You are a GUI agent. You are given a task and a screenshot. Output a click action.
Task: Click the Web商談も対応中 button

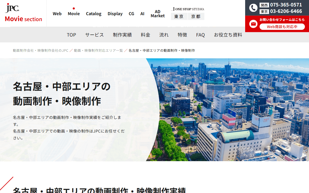coord(282,27)
